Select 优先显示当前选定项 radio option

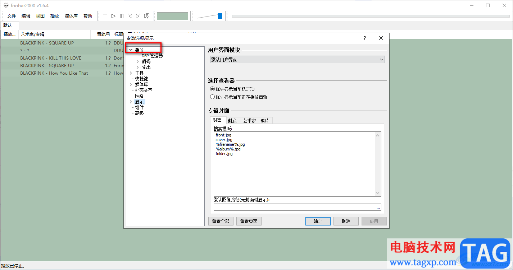(x=232, y=89)
